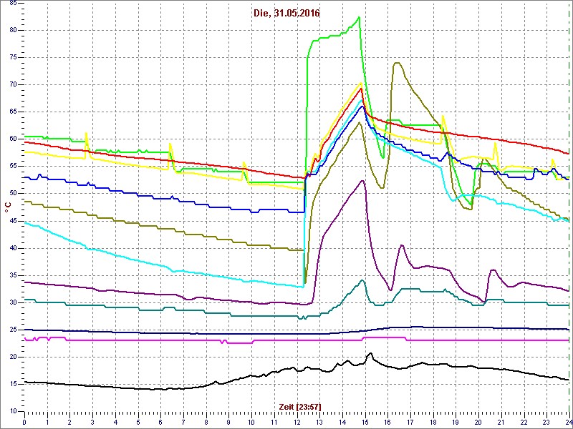Click the chart title "Die, 31.05.2016"
The width and height of the screenshot is (573, 429).
point(286,14)
